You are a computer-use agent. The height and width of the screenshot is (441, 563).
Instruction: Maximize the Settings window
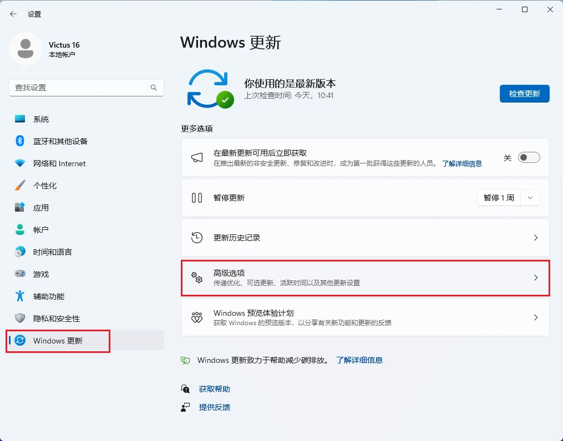click(525, 9)
